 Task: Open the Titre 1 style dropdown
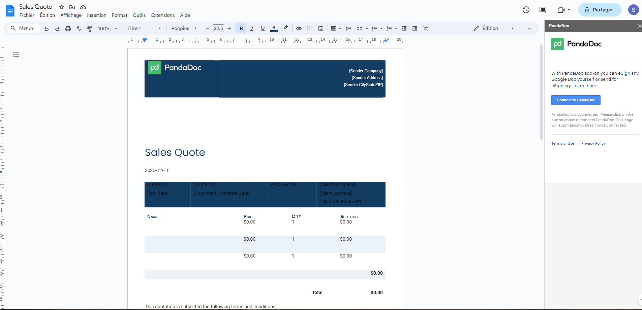(x=143, y=28)
